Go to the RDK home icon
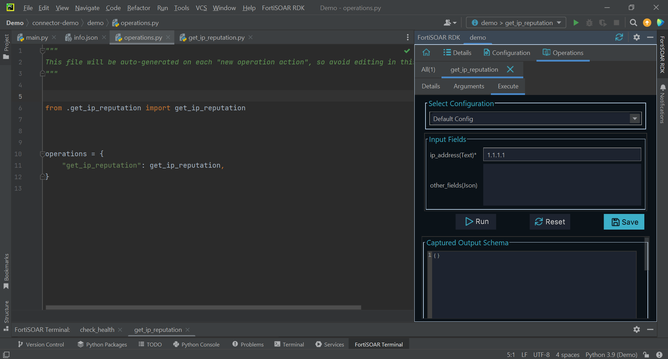This screenshot has height=359, width=668. click(x=426, y=53)
